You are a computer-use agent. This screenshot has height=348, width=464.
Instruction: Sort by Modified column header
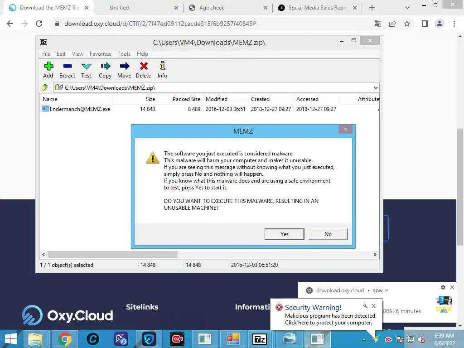pyautogui.click(x=225, y=99)
